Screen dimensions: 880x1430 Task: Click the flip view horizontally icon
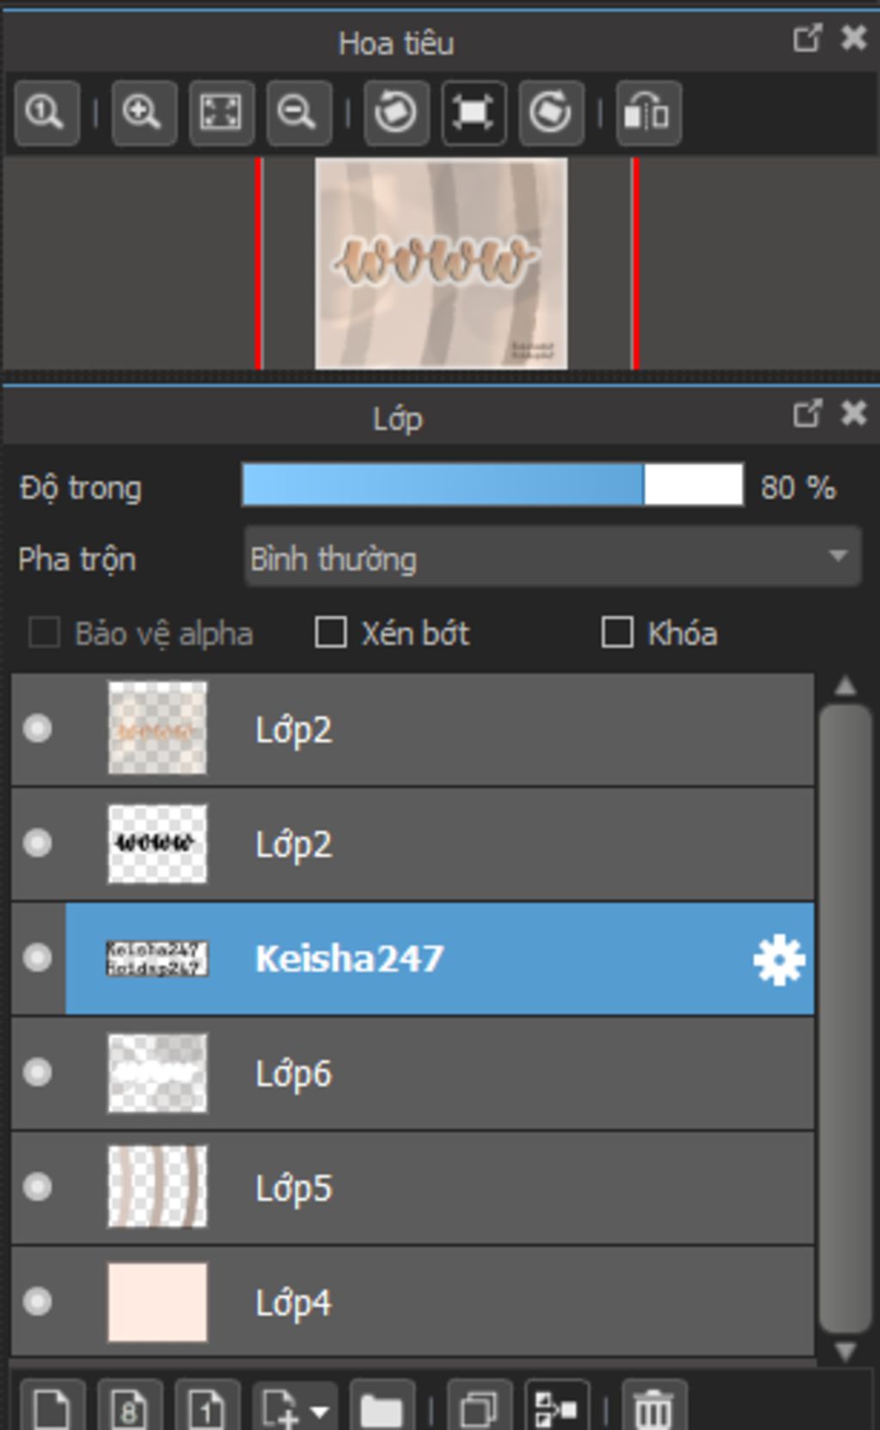[x=648, y=113]
